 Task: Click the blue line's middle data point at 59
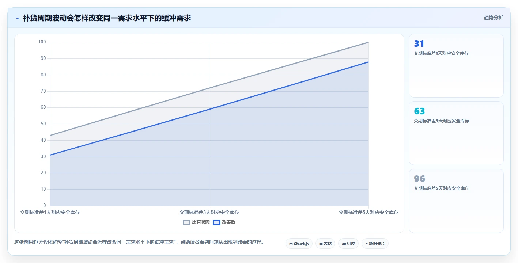tap(209, 109)
